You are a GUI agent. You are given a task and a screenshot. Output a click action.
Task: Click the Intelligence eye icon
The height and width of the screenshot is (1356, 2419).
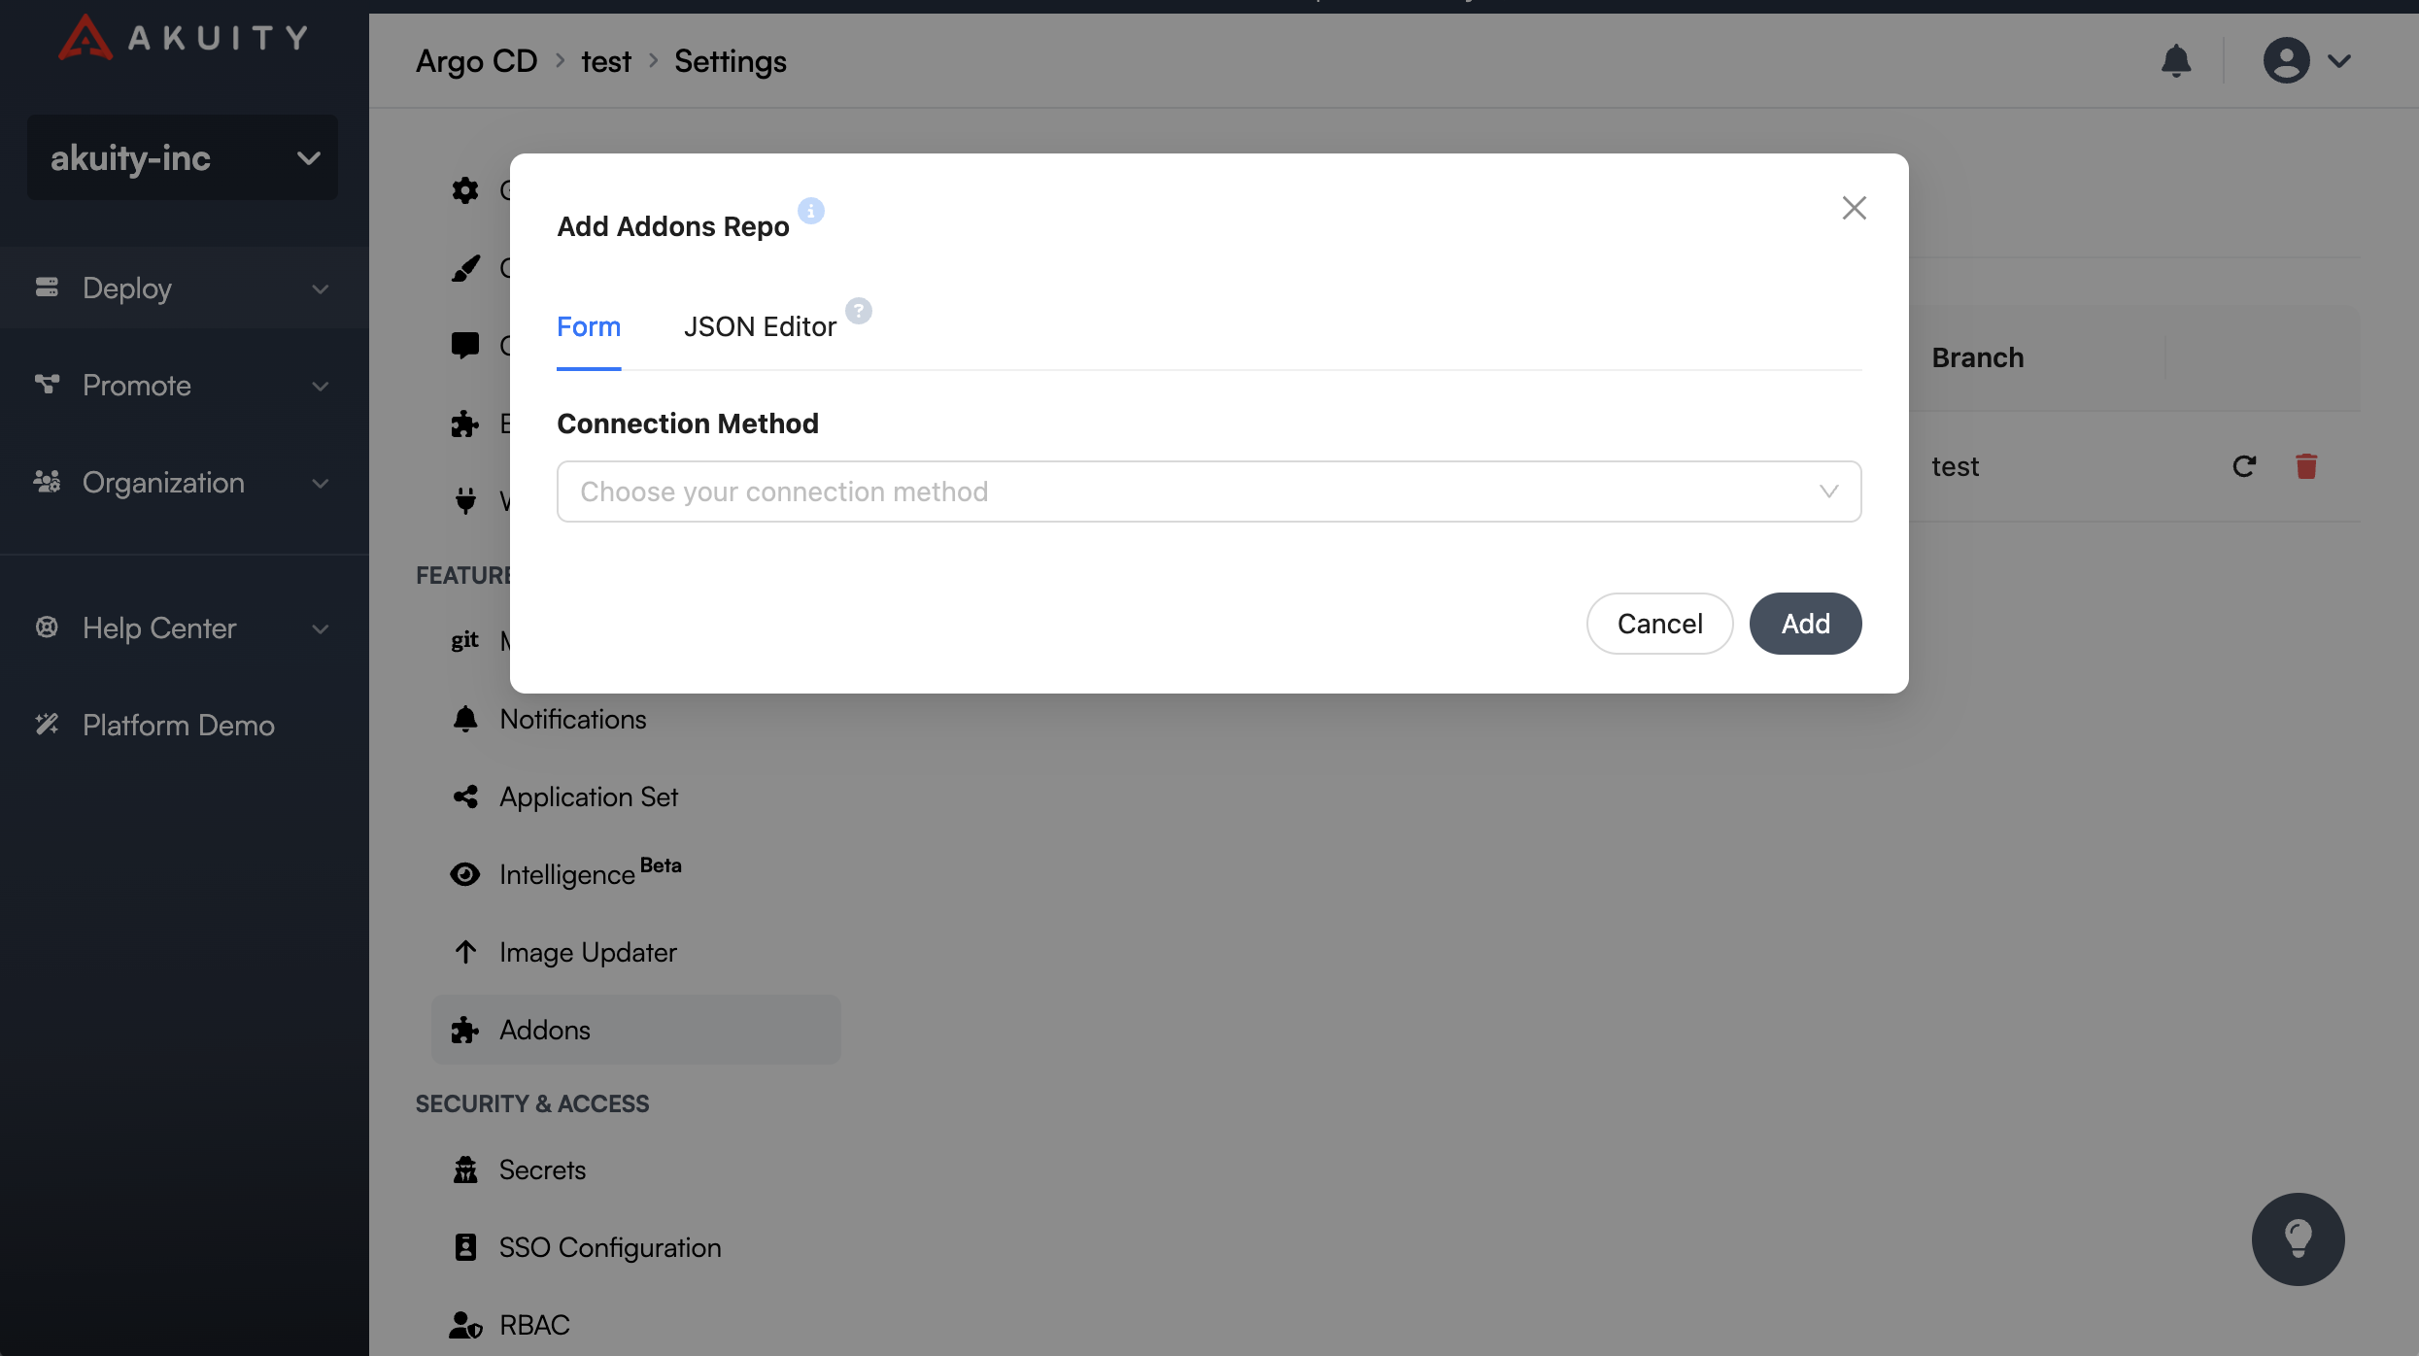pyautogui.click(x=465, y=874)
